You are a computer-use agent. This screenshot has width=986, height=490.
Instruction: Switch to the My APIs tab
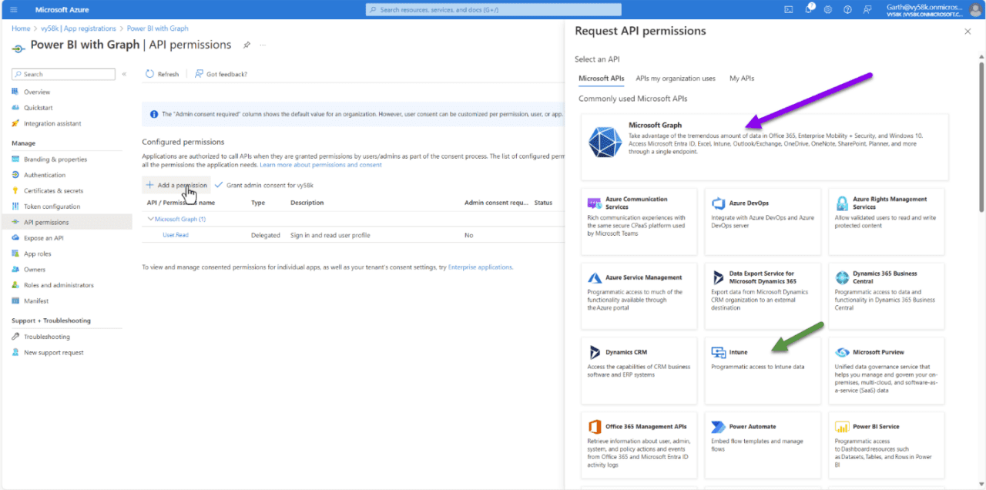741,78
